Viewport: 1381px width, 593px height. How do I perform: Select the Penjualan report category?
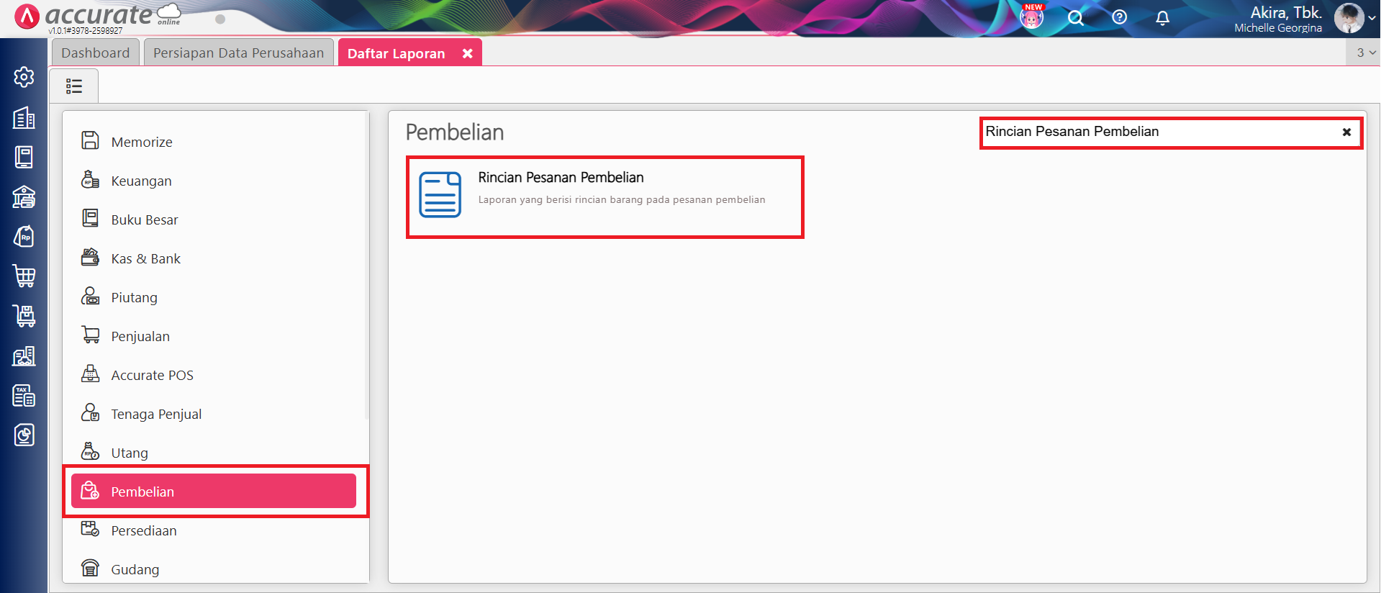point(140,336)
